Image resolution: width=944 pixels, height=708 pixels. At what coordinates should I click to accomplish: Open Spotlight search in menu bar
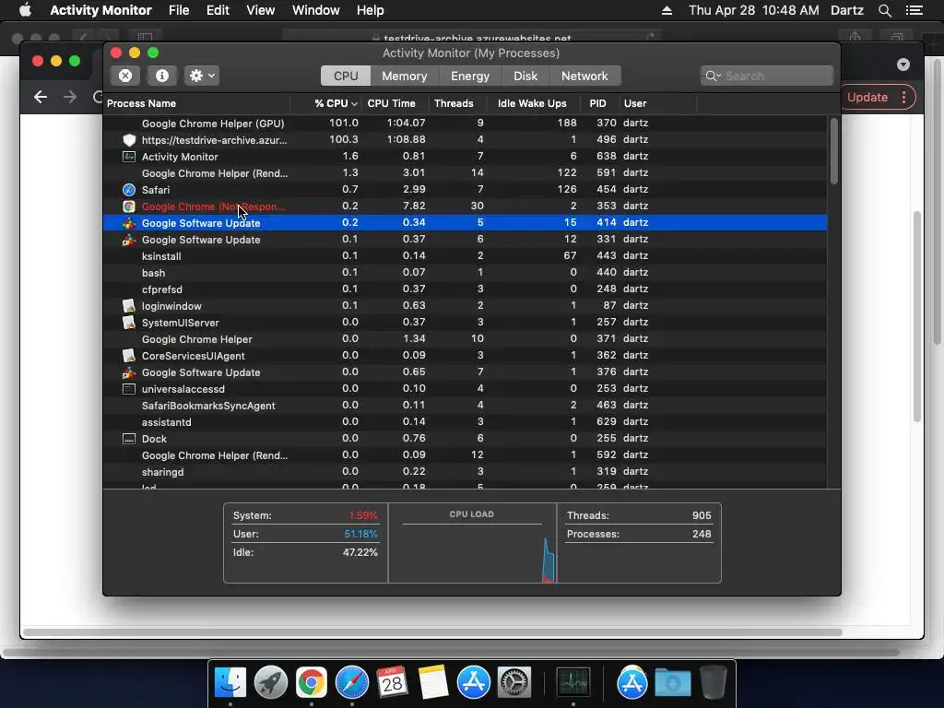[x=884, y=10]
